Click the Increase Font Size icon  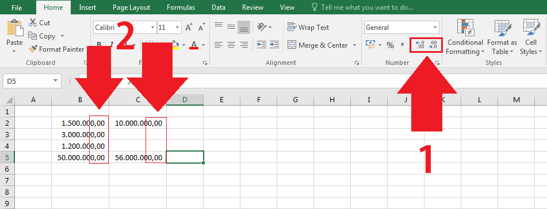pyautogui.click(x=189, y=28)
